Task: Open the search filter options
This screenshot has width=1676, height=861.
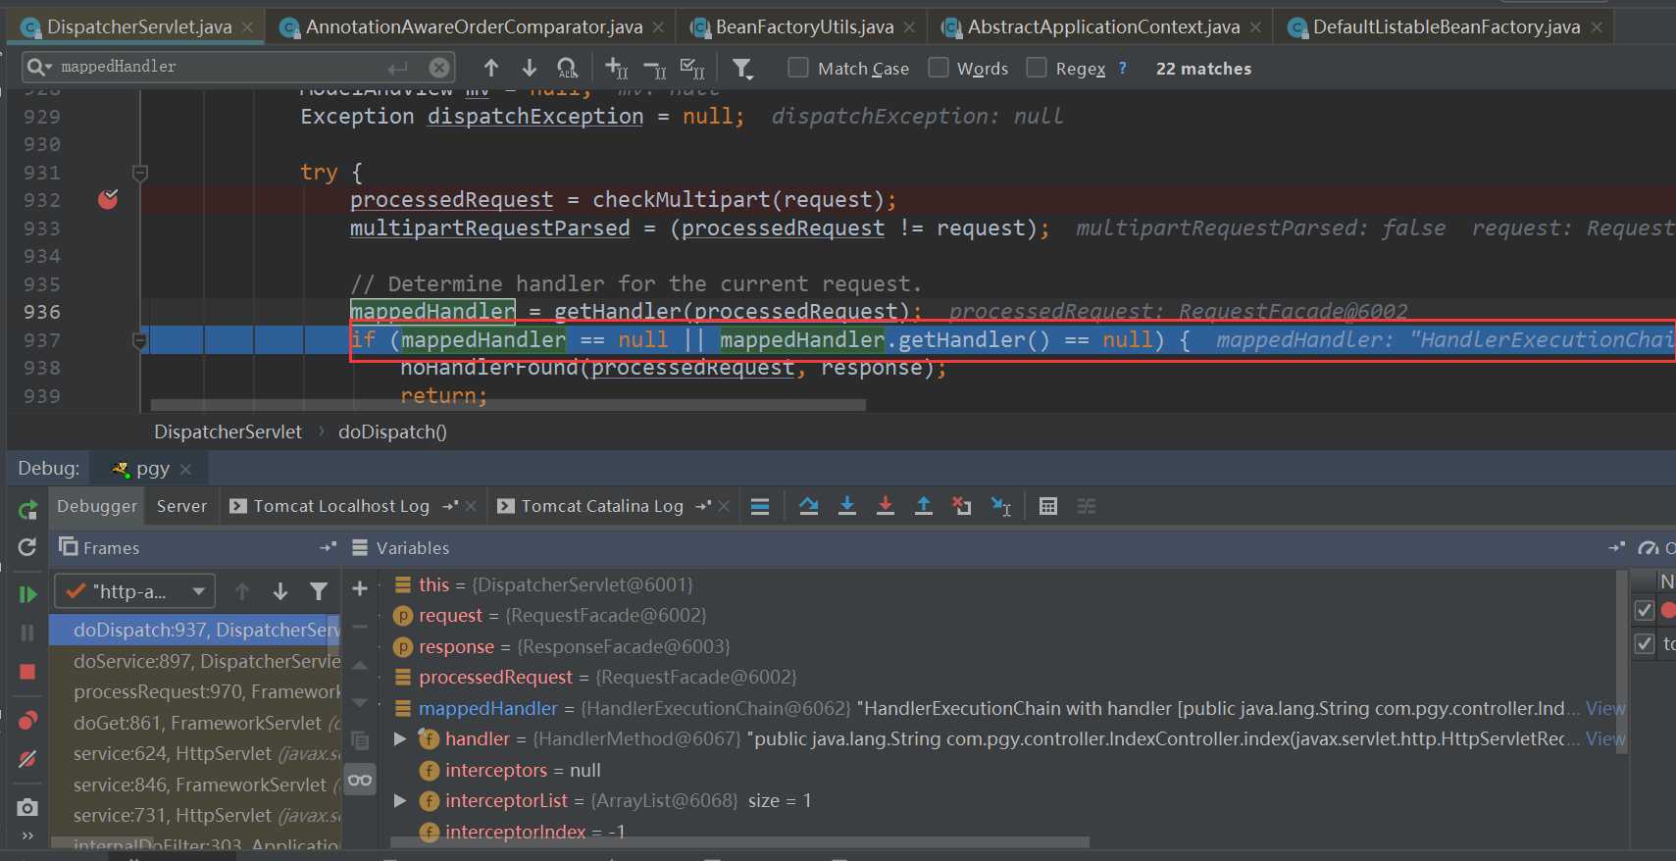Action: click(742, 68)
